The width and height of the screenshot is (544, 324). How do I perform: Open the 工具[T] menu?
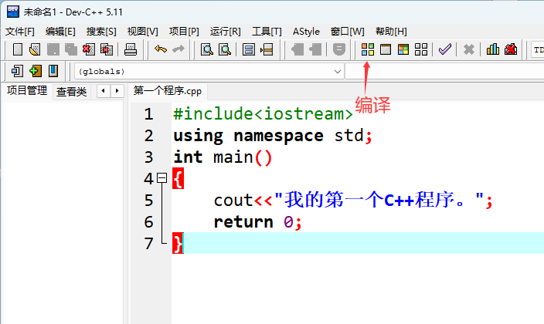tap(266, 31)
